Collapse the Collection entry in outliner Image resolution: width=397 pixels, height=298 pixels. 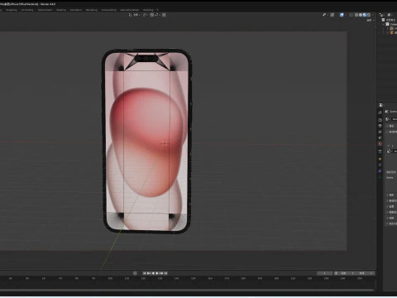click(384, 24)
